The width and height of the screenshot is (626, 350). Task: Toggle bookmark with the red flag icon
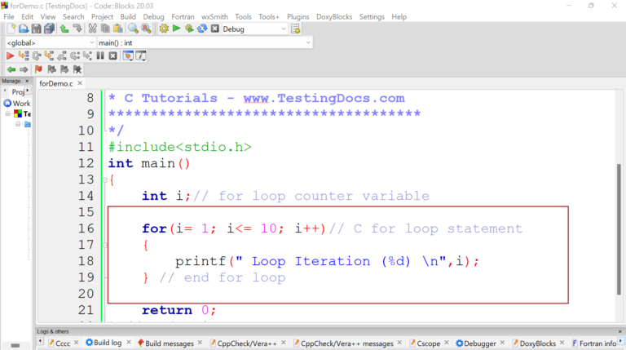click(x=37, y=69)
